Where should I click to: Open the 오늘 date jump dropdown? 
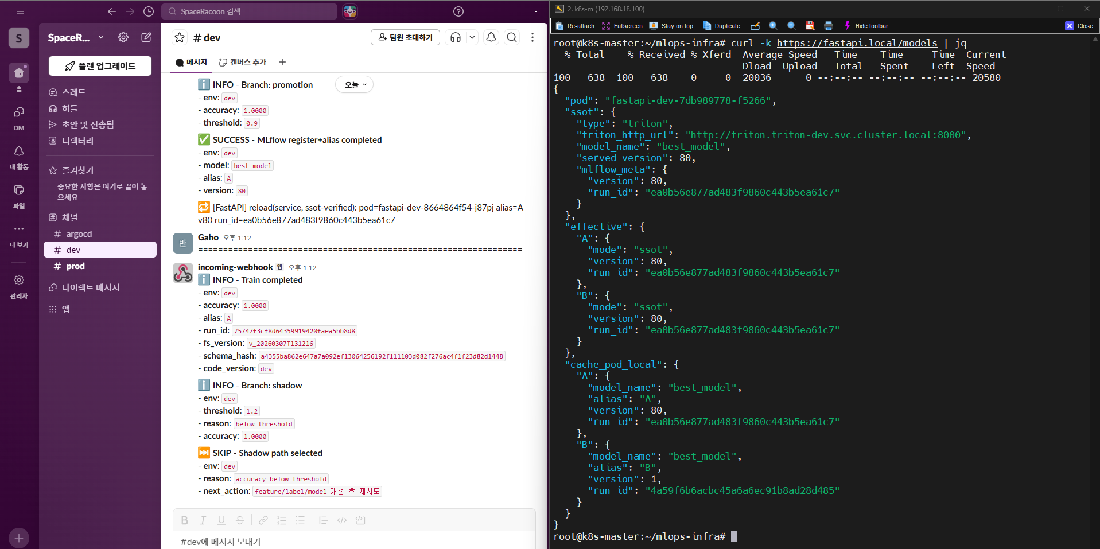coord(355,85)
